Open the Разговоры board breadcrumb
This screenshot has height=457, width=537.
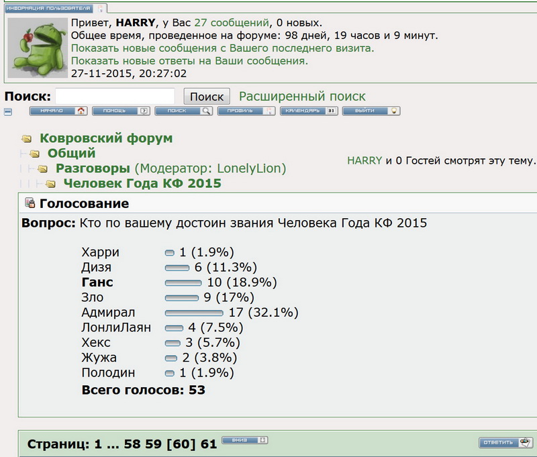(93, 168)
